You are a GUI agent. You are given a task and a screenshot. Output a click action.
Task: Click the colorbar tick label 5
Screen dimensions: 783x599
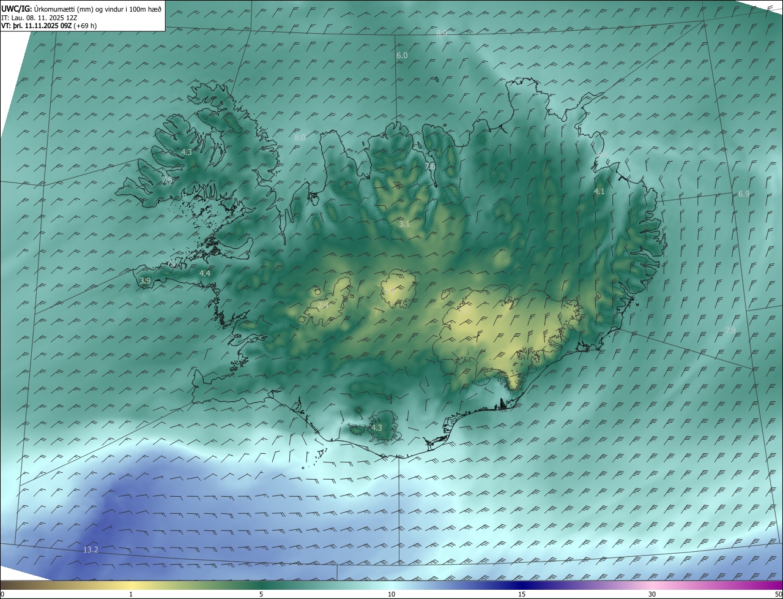[261, 595]
